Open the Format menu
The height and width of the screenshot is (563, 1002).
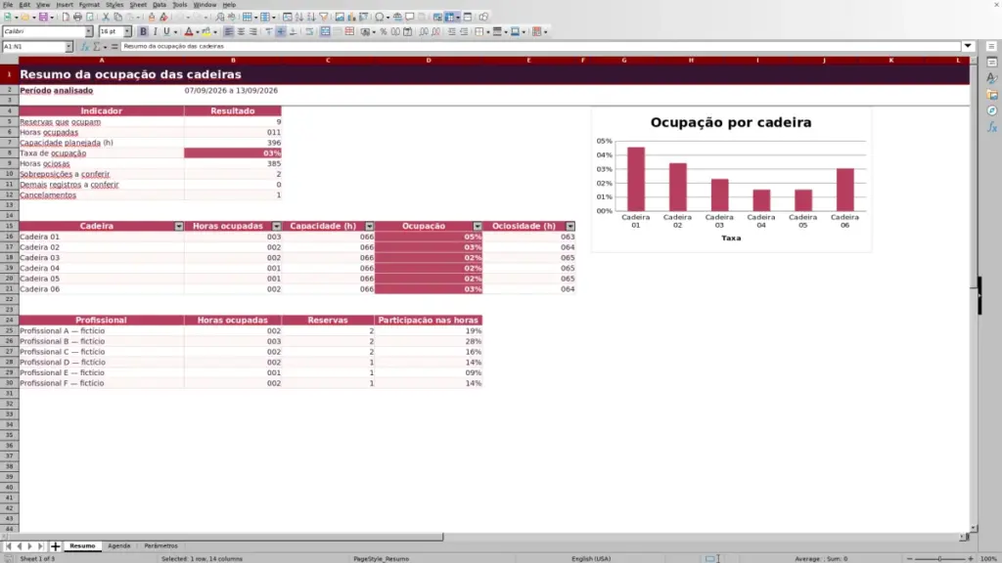click(x=89, y=5)
